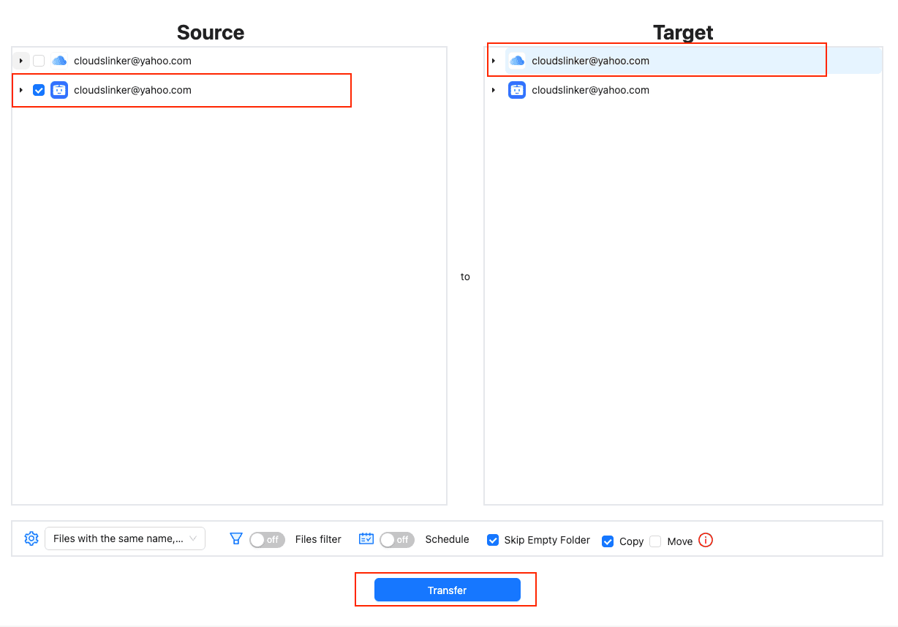This screenshot has height=627, width=898.
Task: Click the red info icon next to Move
Action: [x=705, y=540]
